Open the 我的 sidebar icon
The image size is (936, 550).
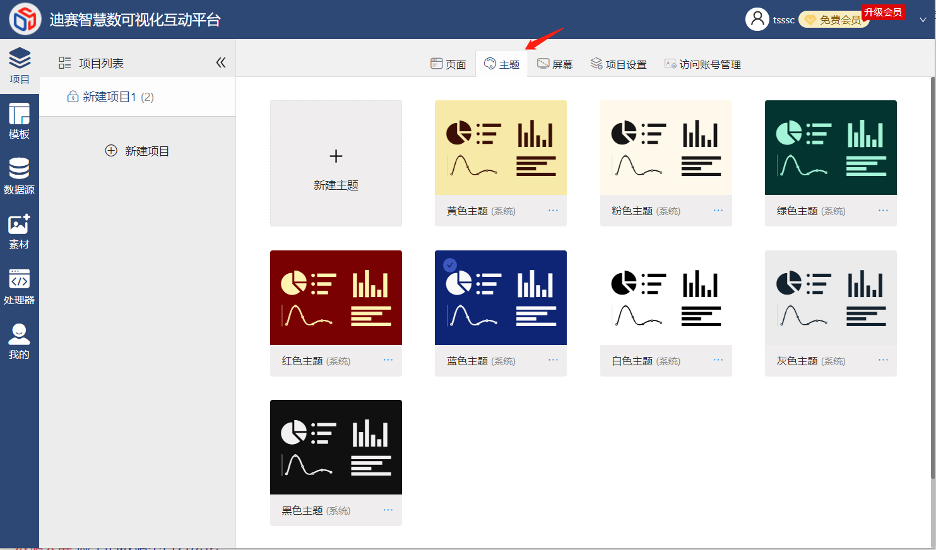coord(19,342)
